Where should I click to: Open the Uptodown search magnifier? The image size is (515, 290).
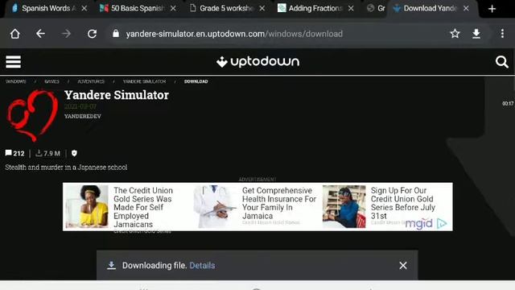pos(501,62)
